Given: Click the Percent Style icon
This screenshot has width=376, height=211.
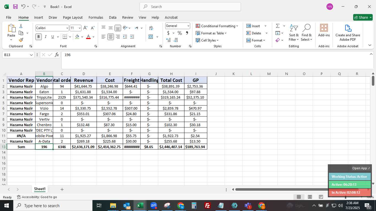Looking at the screenshot, I should (x=180, y=33).
